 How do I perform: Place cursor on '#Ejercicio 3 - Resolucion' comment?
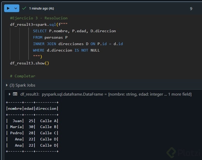39,18
